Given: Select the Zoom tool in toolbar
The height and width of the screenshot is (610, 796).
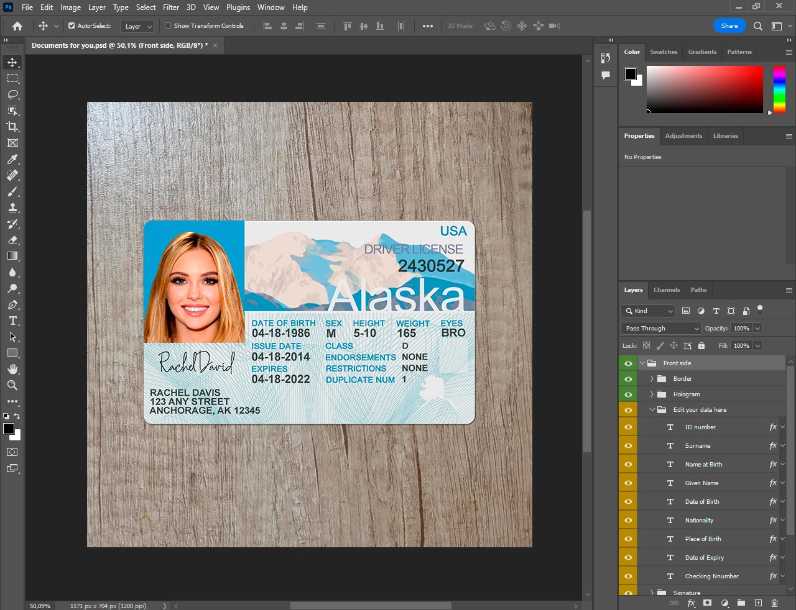Looking at the screenshot, I should pos(12,385).
